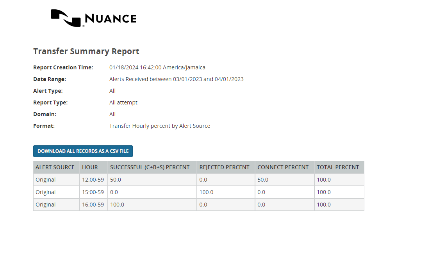
Task: Click the Download all records as CSV button
Action: coord(83,151)
